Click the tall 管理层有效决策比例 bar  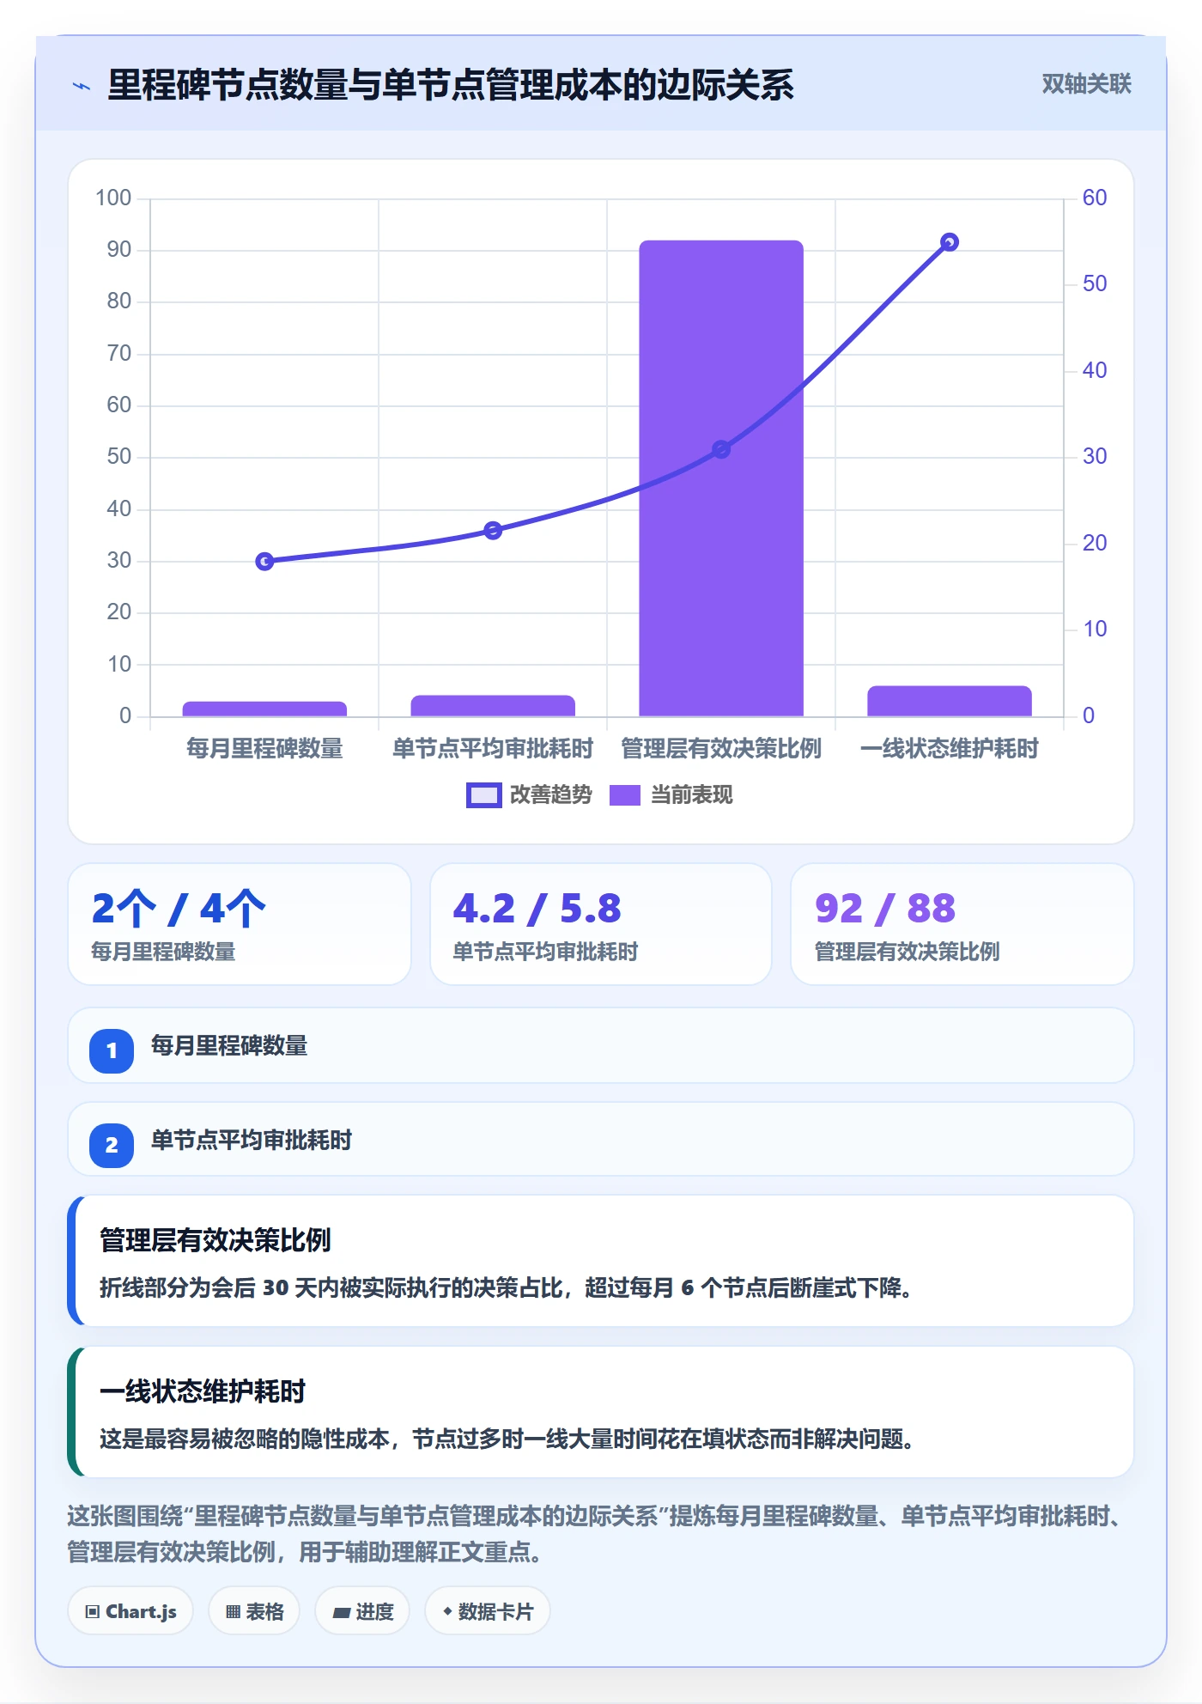(x=721, y=478)
